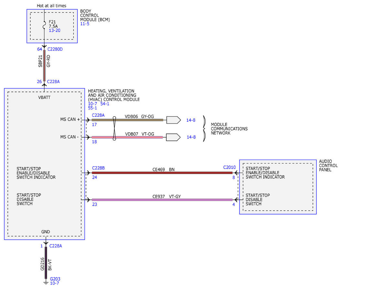Click the ground symbol below G203
388x300 pixels.
(46, 283)
